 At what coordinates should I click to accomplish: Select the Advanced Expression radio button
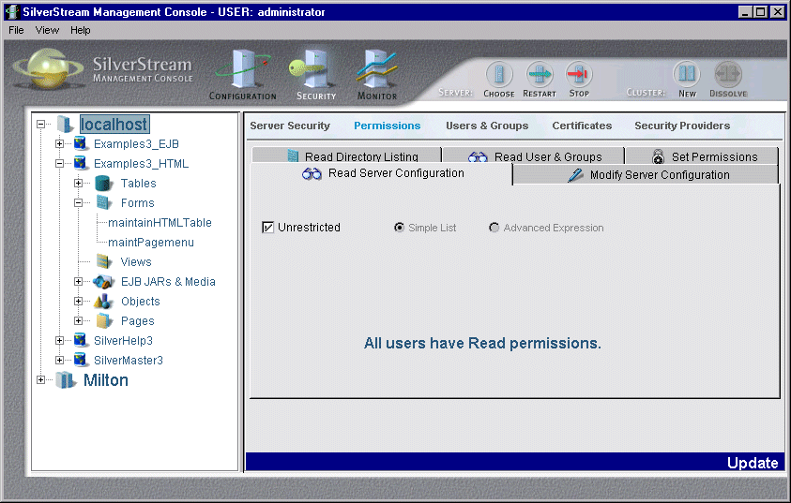point(494,228)
